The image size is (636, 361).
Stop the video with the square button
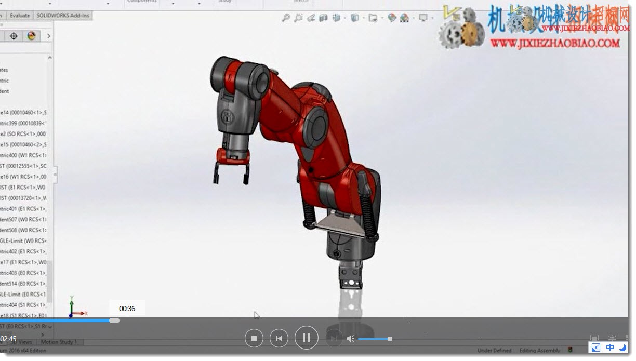254,339
